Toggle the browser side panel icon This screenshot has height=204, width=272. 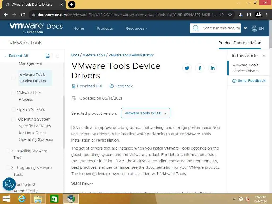click(x=249, y=15)
